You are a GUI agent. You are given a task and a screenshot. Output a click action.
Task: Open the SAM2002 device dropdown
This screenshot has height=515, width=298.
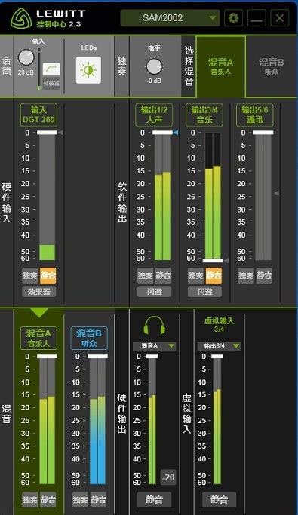pyautogui.click(x=170, y=18)
